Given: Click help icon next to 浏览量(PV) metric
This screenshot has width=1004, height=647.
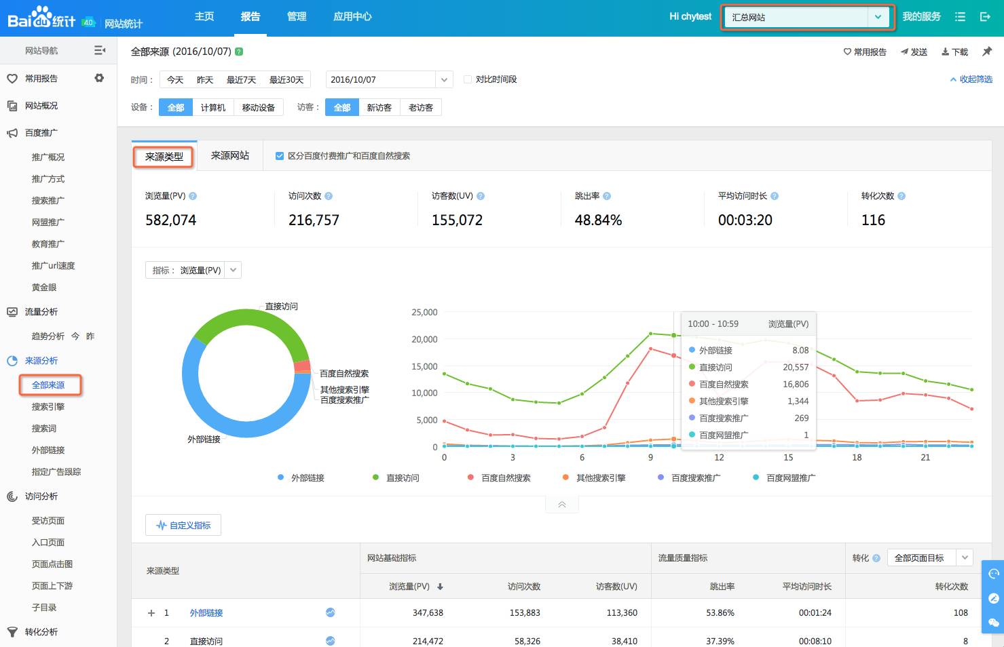Looking at the screenshot, I should point(193,196).
